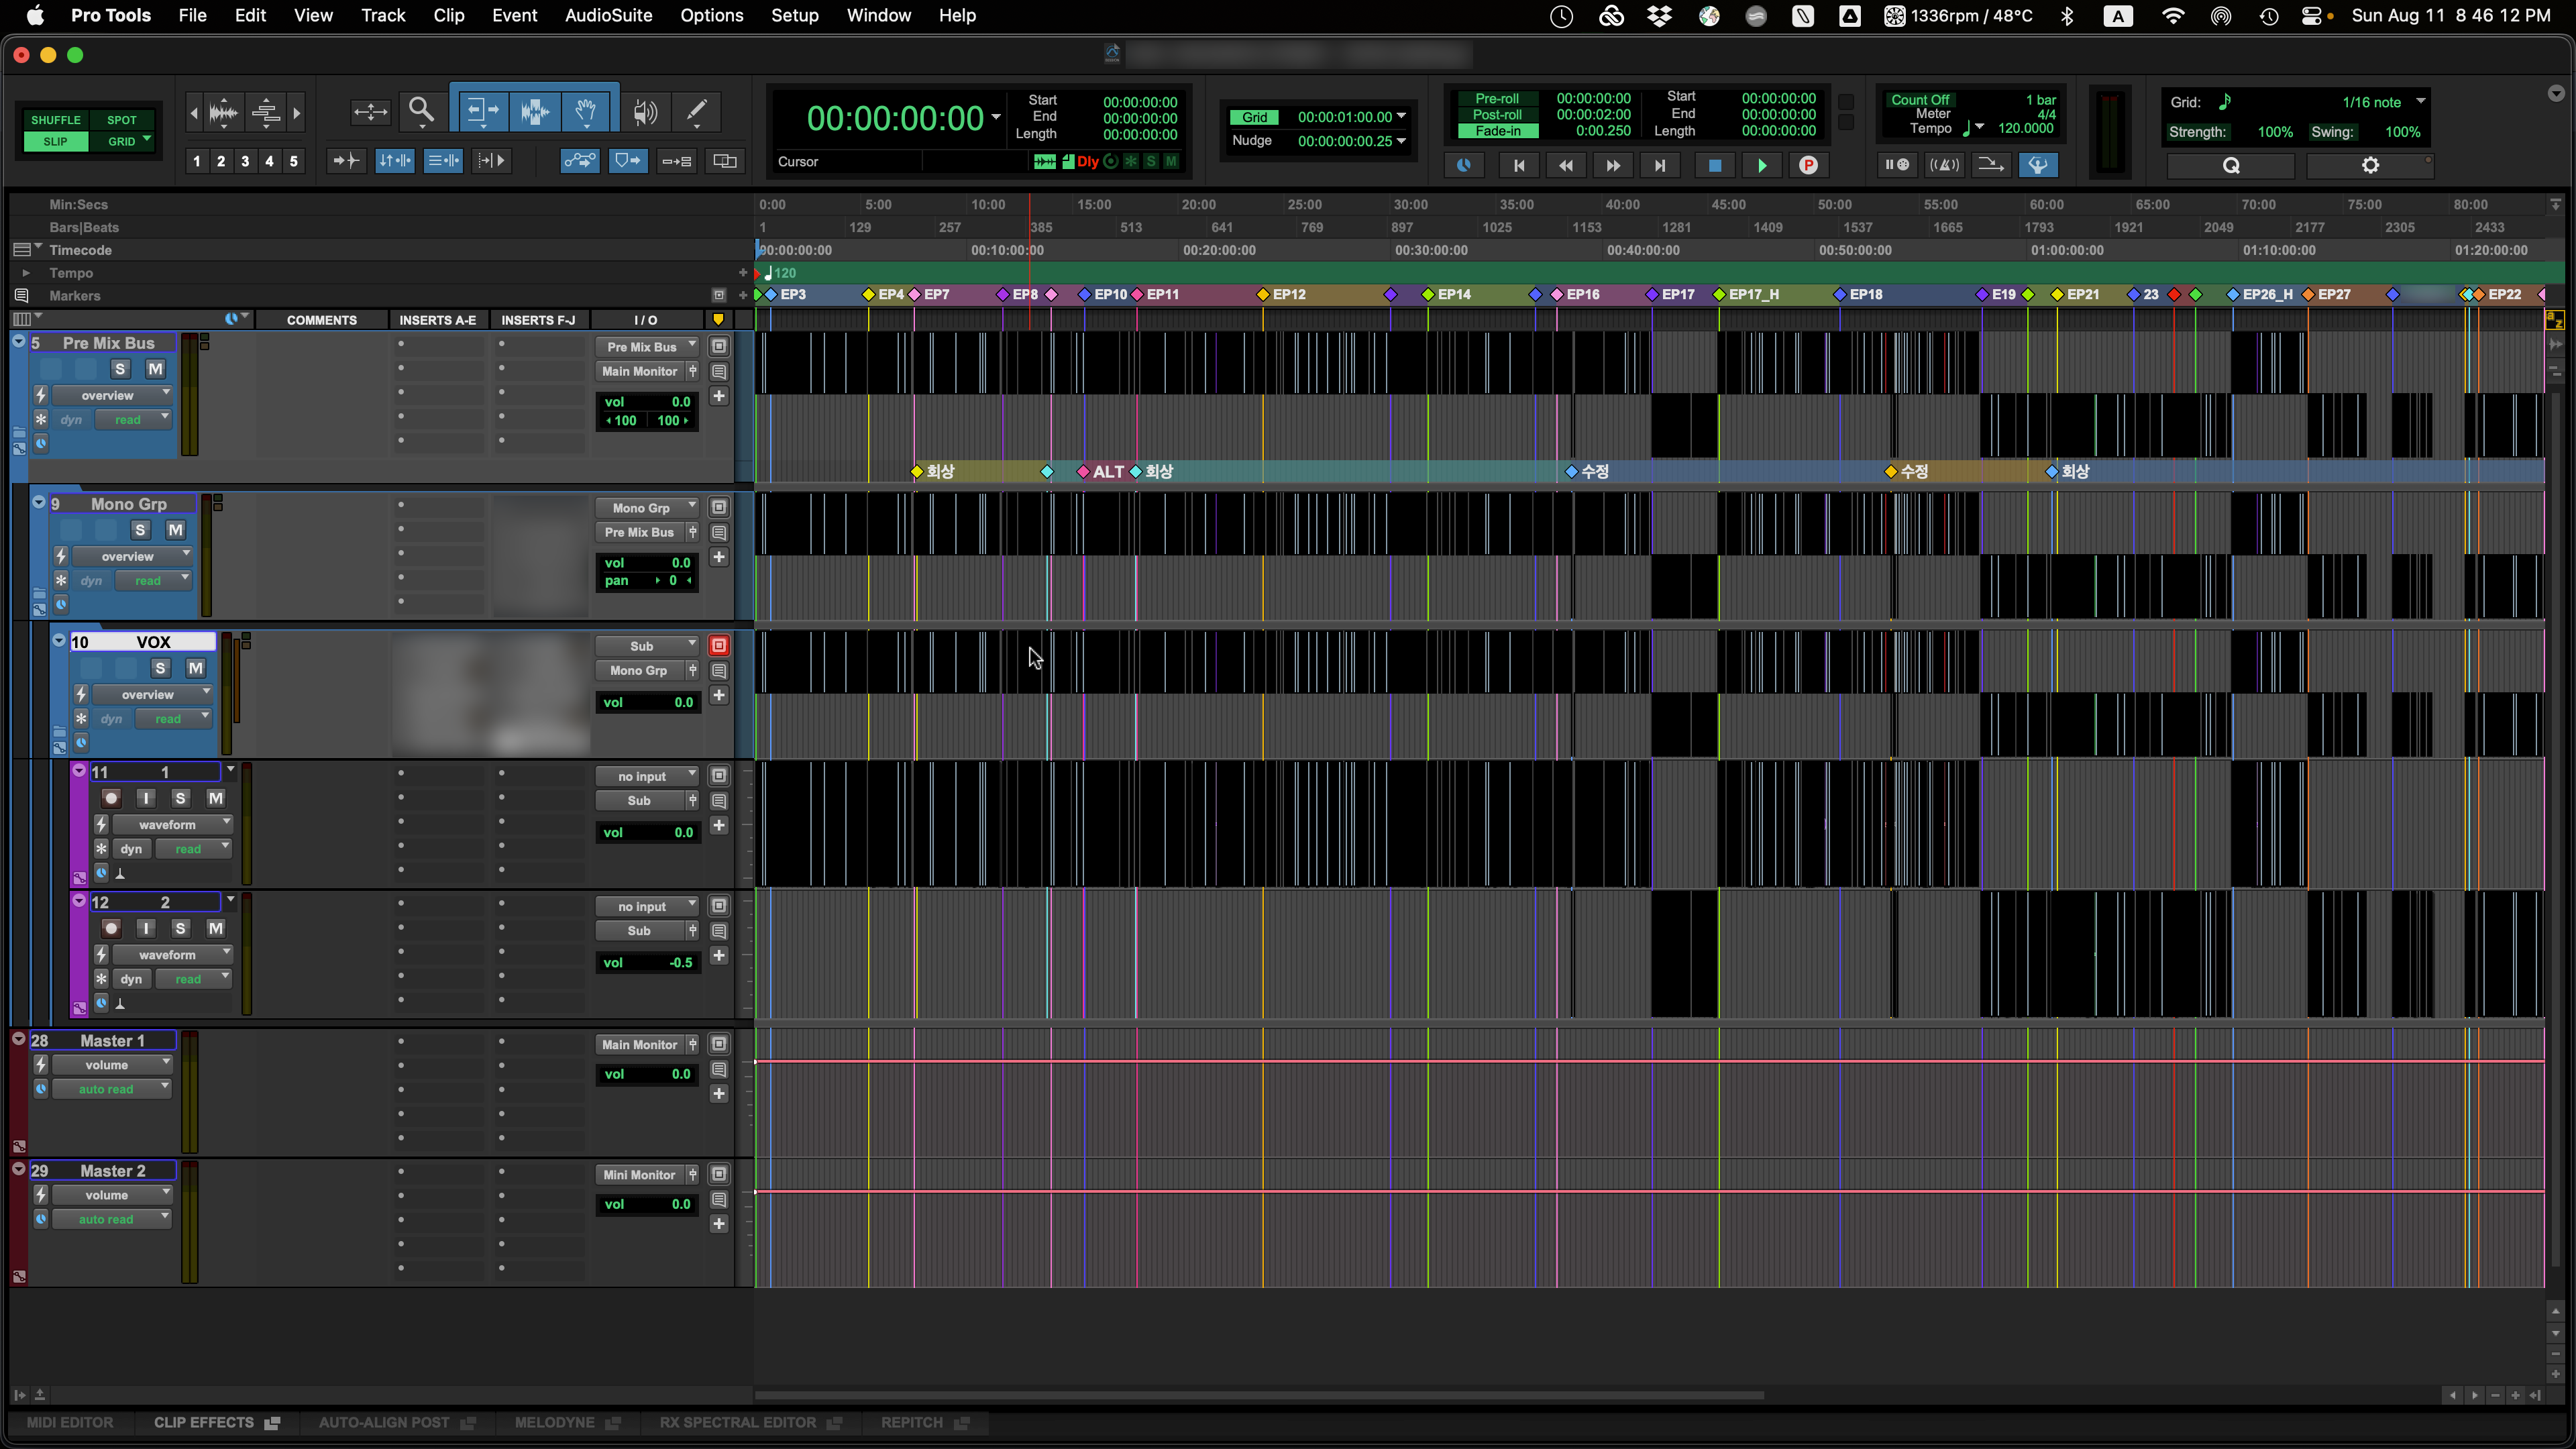Select the Scrubber speaker tool
This screenshot has width=2576, height=1449.
[645, 112]
